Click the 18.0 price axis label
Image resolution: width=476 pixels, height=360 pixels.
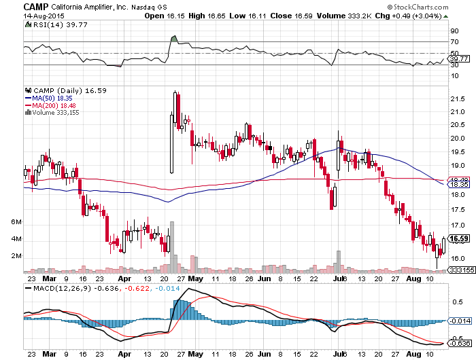point(458,195)
